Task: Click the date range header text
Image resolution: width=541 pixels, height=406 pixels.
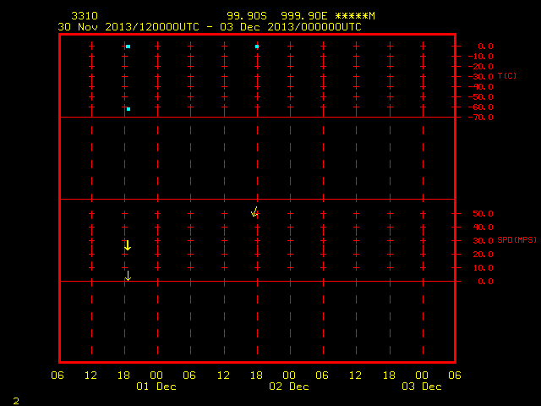Action: [x=210, y=27]
